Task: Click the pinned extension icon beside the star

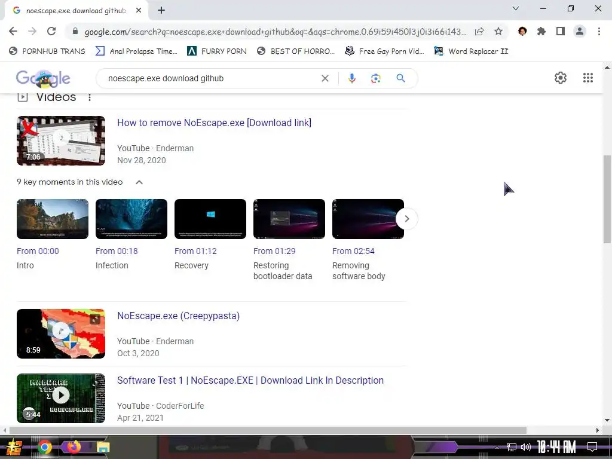Action: (x=522, y=31)
